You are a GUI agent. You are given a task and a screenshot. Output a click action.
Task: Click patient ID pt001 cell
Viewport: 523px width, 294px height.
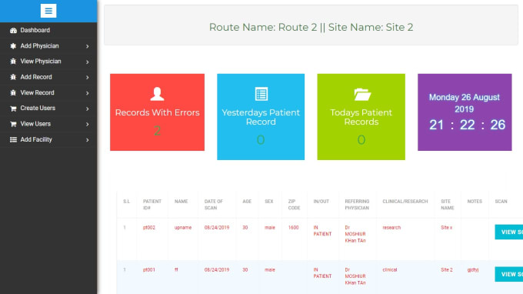(149, 269)
